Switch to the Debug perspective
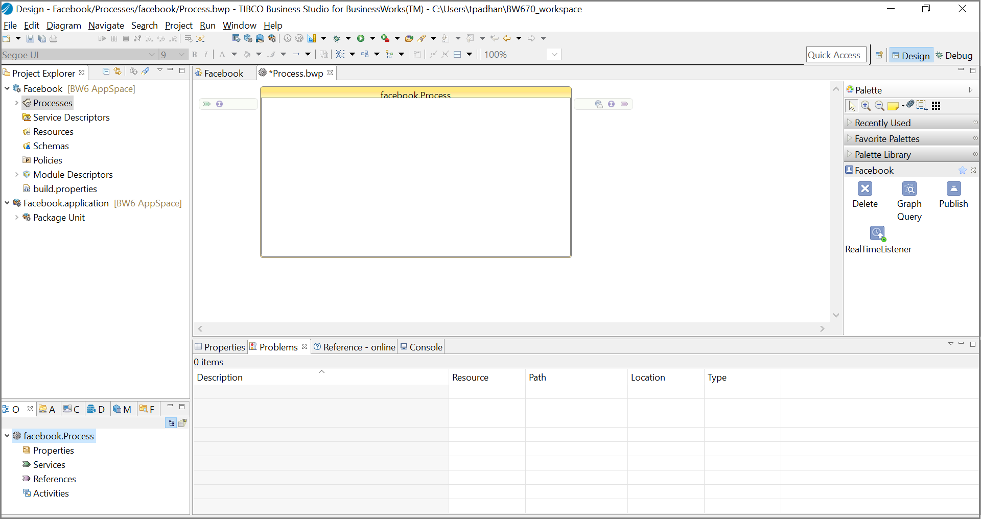981x519 pixels. (x=953, y=55)
